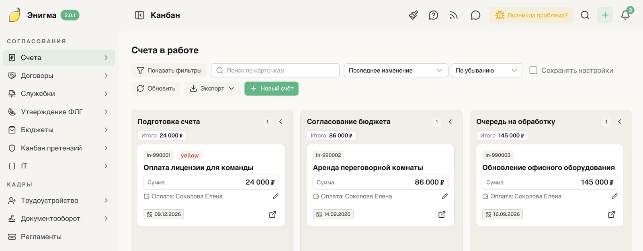This screenshot has width=643, height=251.
Task: Open Канбан претензий in the sidebar menu
Action: tap(59, 148)
